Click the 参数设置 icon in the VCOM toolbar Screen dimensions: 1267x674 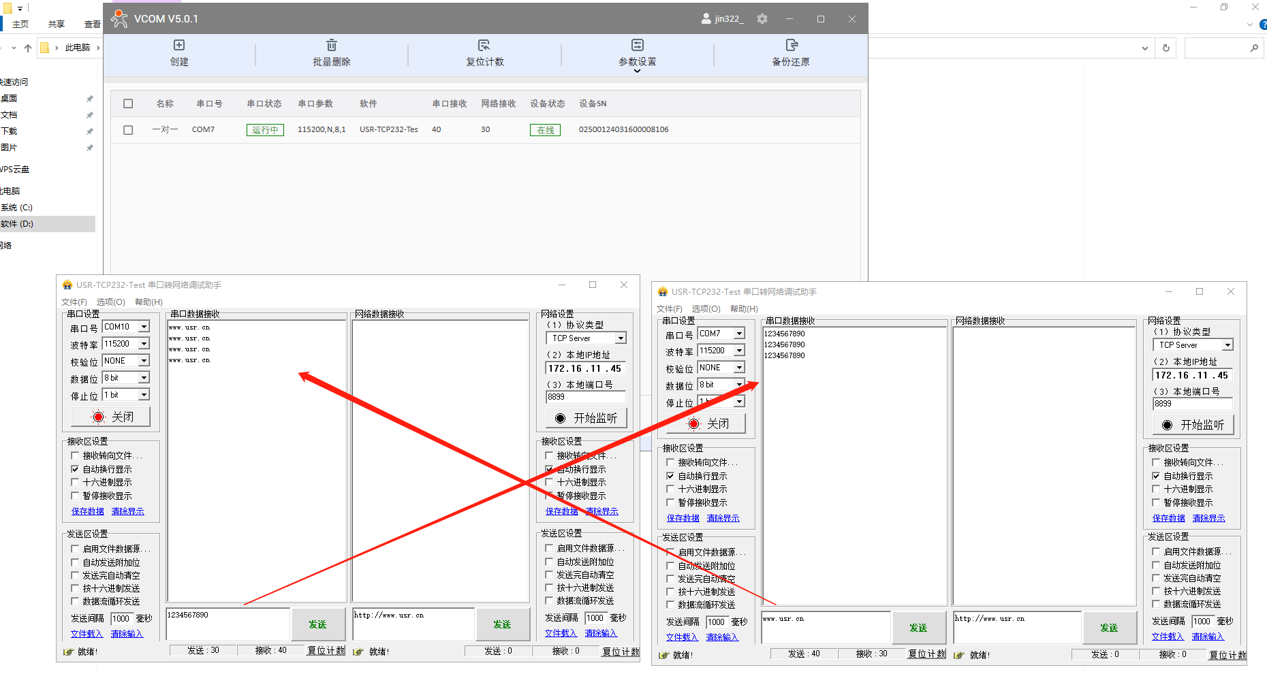tap(638, 45)
